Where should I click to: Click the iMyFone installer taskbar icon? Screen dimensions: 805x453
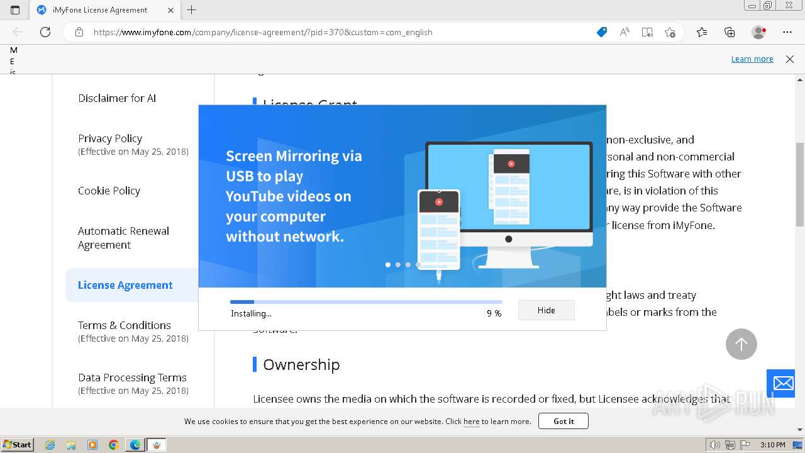[x=157, y=445]
